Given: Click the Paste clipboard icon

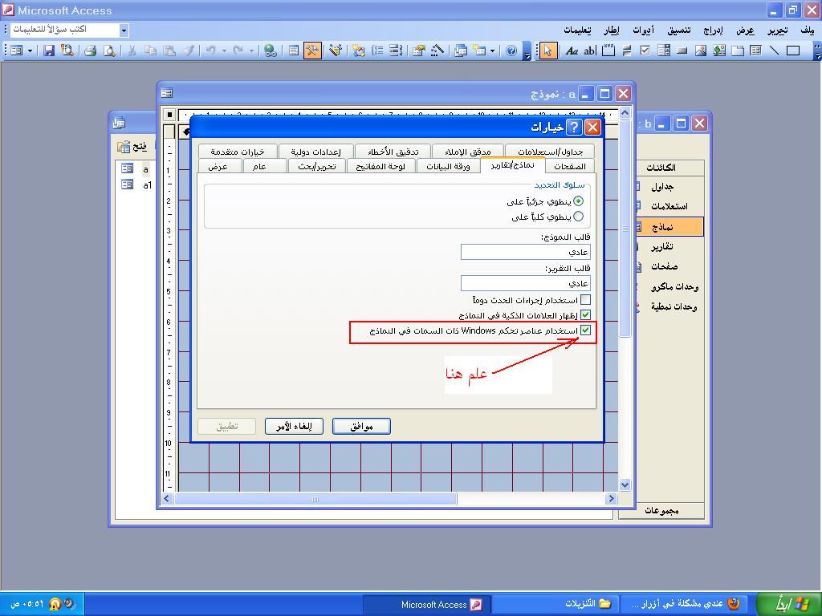Looking at the screenshot, I should 169,51.
